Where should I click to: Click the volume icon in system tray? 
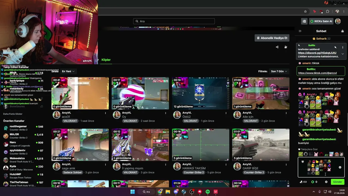pos(330,192)
